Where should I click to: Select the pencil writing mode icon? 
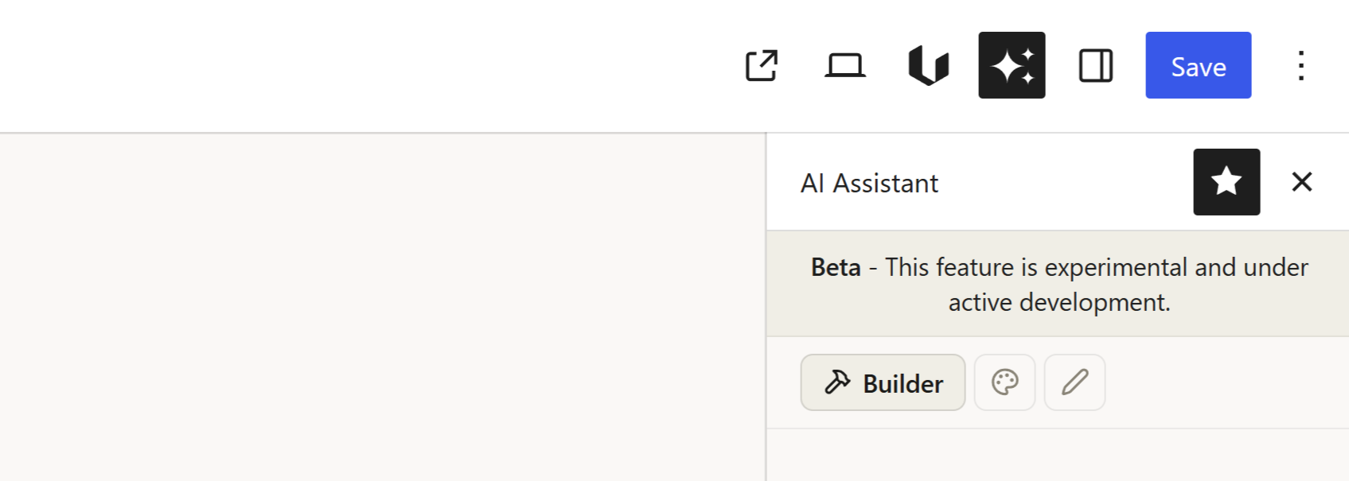[1074, 382]
